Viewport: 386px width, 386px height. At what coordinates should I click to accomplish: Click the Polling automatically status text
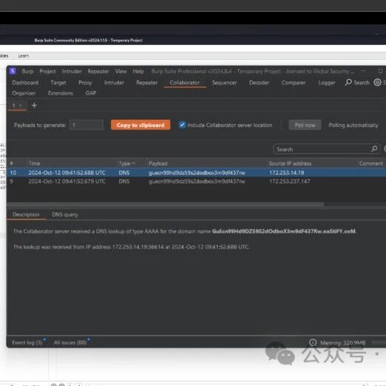pyautogui.click(x=353, y=125)
